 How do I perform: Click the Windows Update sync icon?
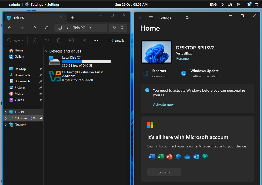184,73
